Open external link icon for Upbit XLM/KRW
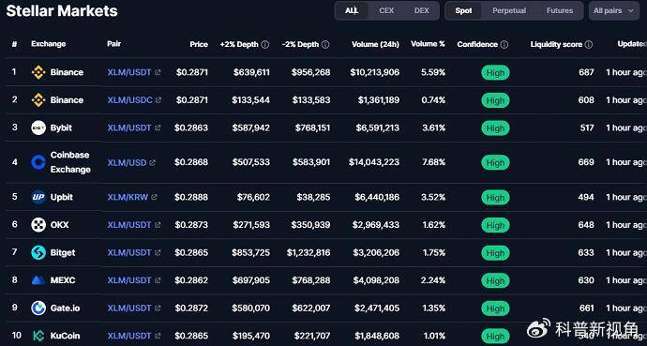Viewport: 647px width, 346px height. click(x=154, y=197)
